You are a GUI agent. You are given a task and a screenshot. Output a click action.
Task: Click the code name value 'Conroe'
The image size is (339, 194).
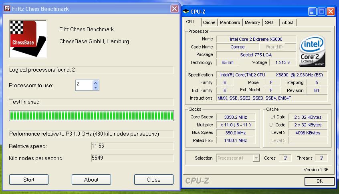point(238,47)
